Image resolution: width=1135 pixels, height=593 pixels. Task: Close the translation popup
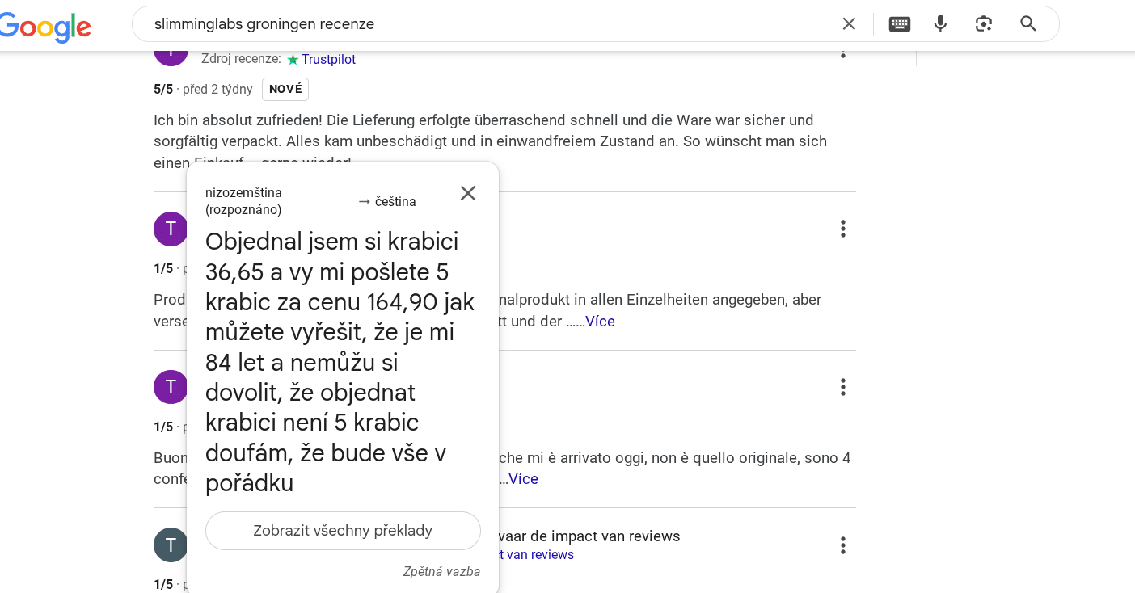tap(468, 193)
